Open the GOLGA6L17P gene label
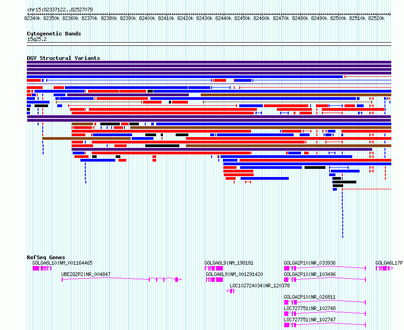Screen dimensions: 404x330 click(x=389, y=263)
